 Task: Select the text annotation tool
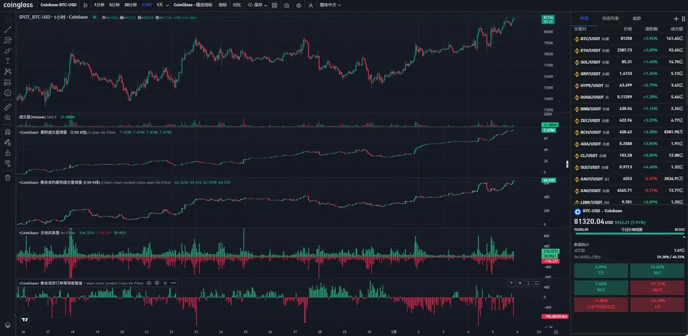8,61
